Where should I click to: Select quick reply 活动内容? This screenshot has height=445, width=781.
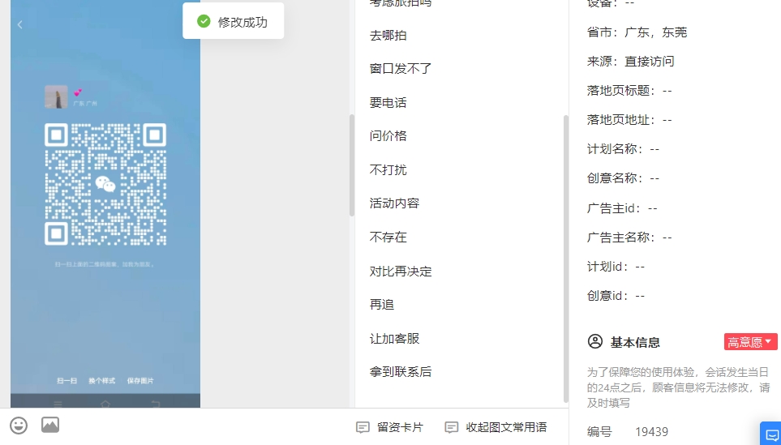click(394, 203)
